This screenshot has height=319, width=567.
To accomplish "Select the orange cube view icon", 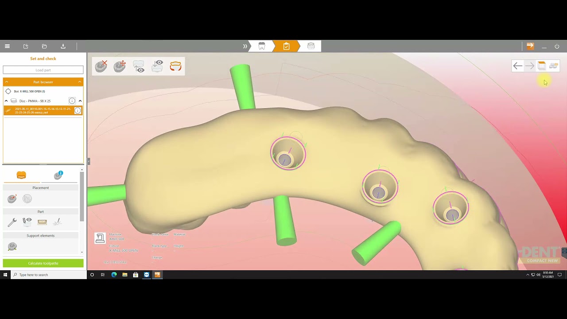I will (x=541, y=66).
